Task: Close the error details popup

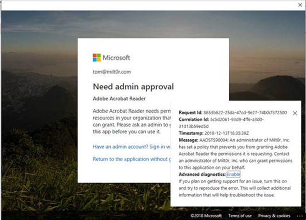Action: click(x=295, y=113)
